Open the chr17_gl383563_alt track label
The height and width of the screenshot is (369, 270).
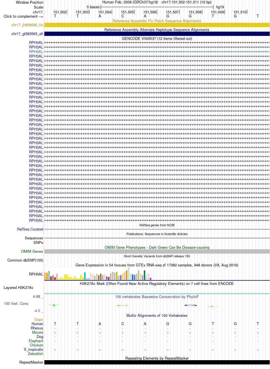click(x=27, y=34)
